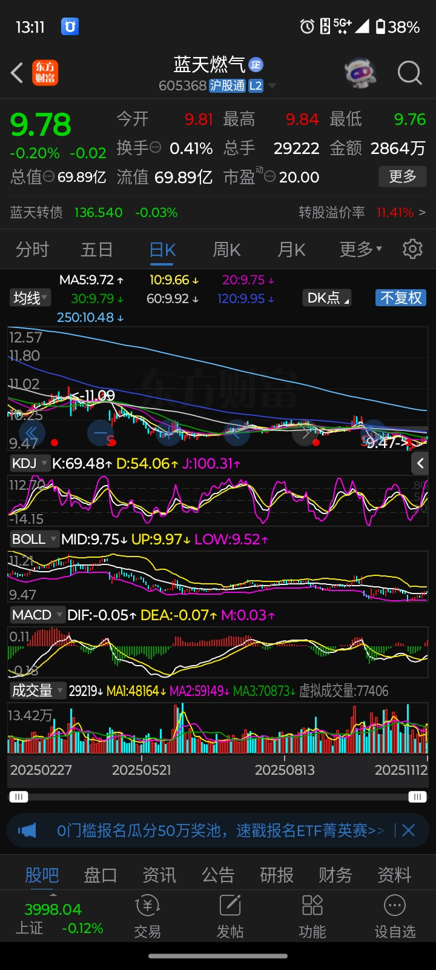Tap the arrow after 转股溢价率

422,213
